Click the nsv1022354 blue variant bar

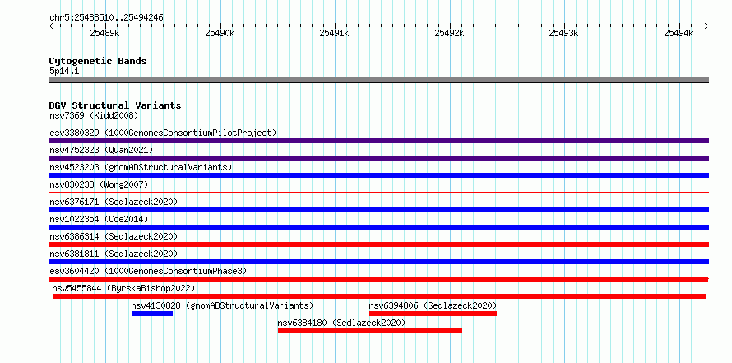point(378,227)
